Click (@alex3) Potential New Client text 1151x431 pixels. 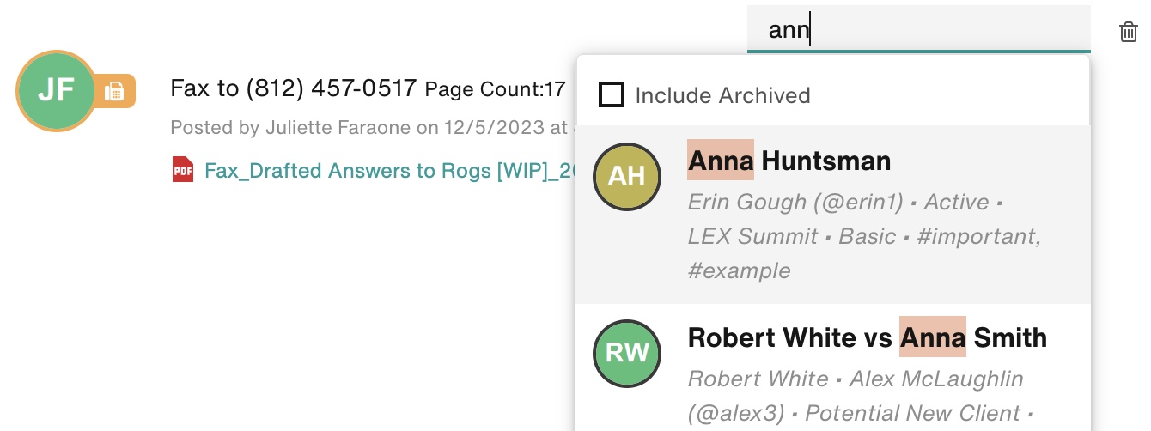coord(854,413)
